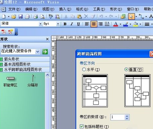The width and height of the screenshot is (153, 129).
Task: Toggle Italic formatting
Action: 72,24
